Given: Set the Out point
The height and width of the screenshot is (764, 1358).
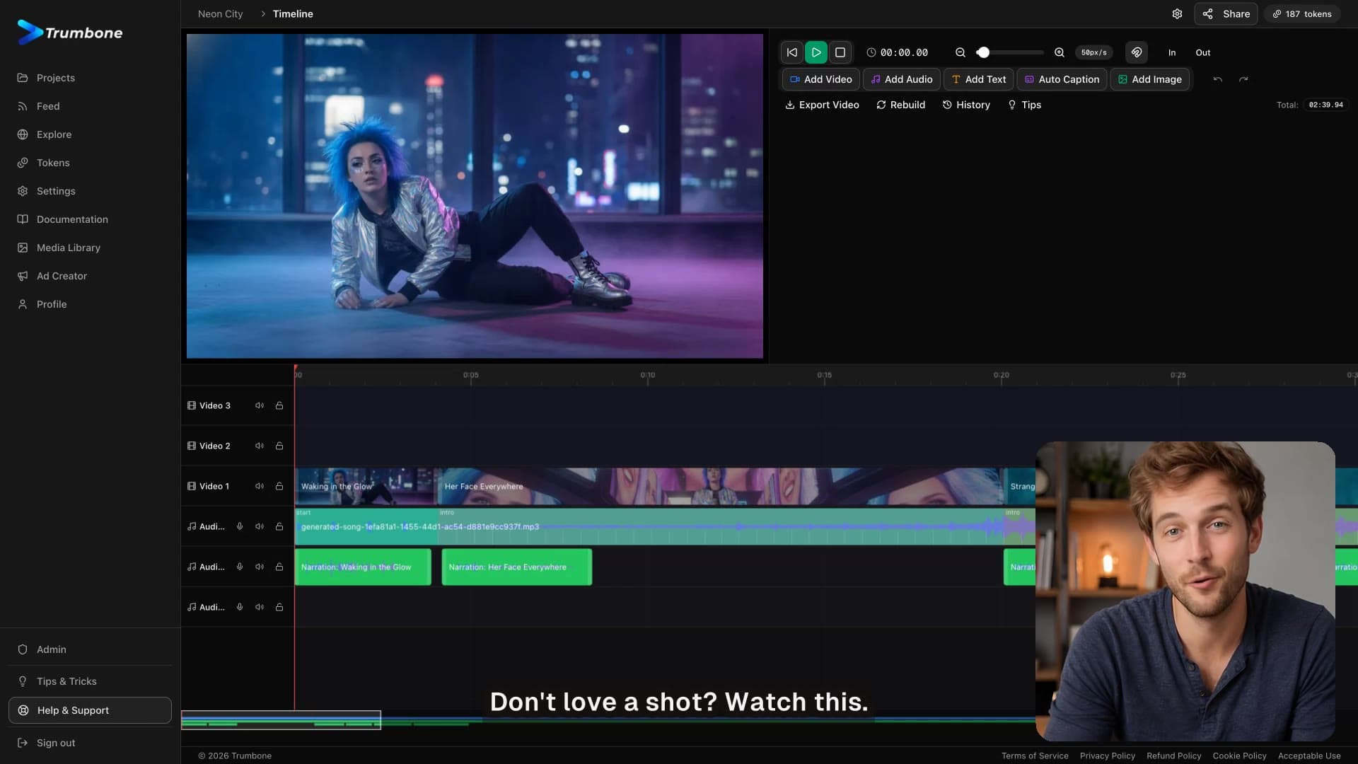Looking at the screenshot, I should 1203,52.
